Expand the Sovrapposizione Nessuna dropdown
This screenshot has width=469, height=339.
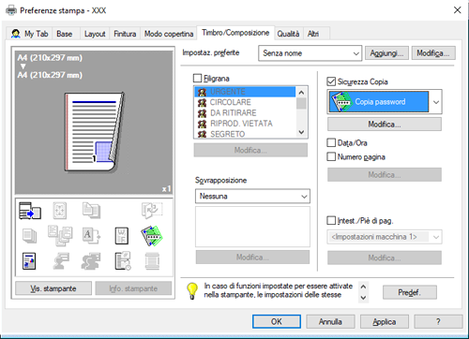coord(252,196)
